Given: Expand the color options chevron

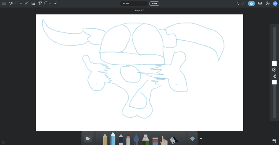Looking at the screenshot, I should pyautogui.click(x=201, y=139).
